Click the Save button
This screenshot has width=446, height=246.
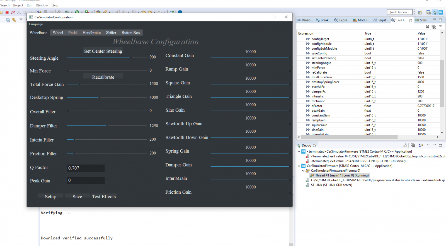77,197
